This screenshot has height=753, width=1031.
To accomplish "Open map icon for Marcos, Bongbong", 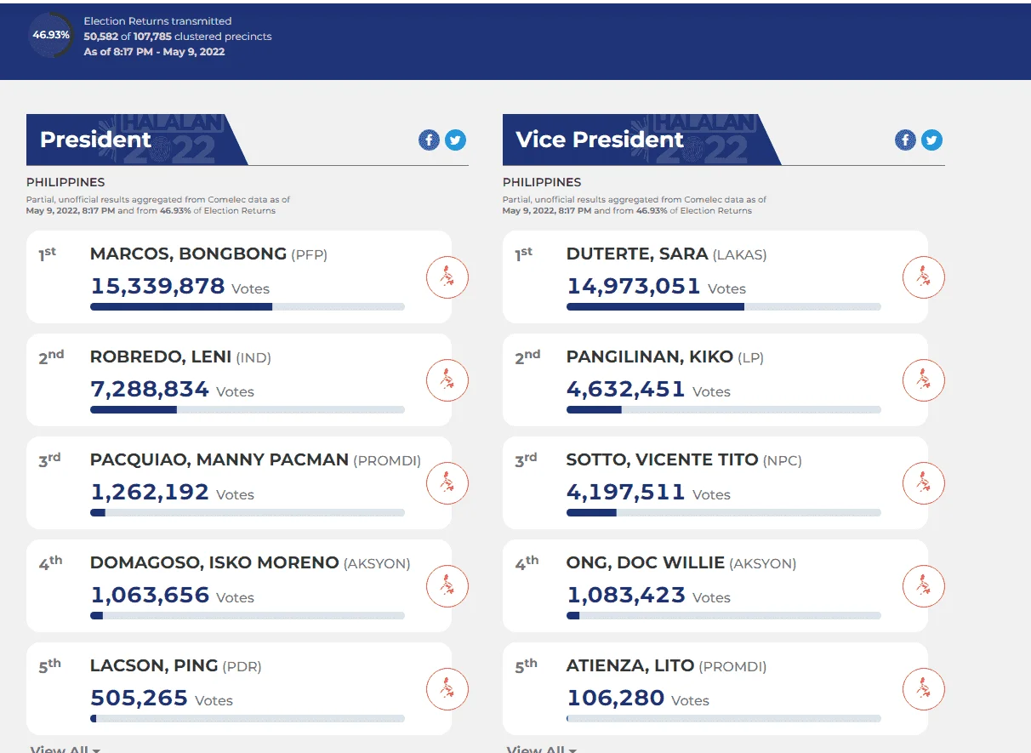I will tap(447, 277).
